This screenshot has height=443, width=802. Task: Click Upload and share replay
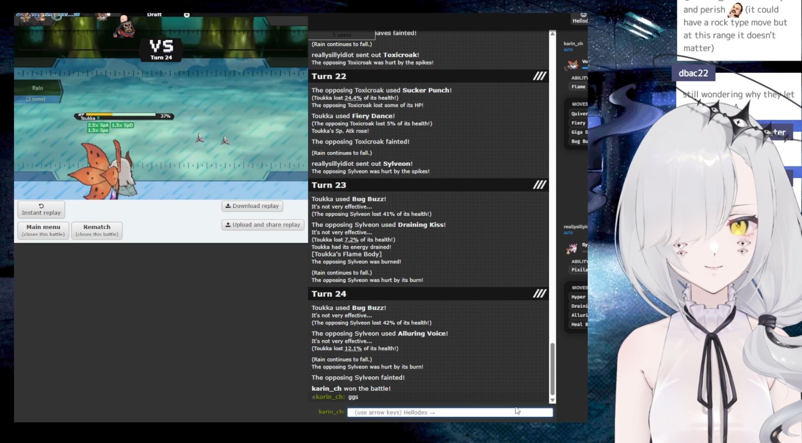[263, 225]
